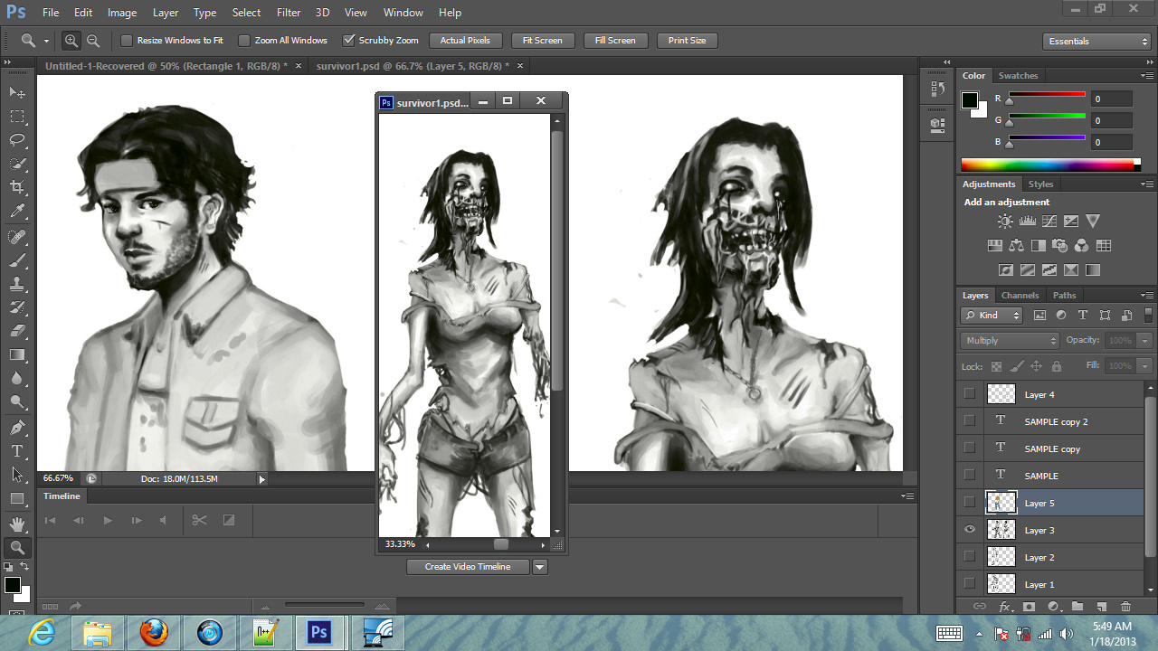Click Create Video Timeline button
The image size is (1158, 651).
[468, 567]
